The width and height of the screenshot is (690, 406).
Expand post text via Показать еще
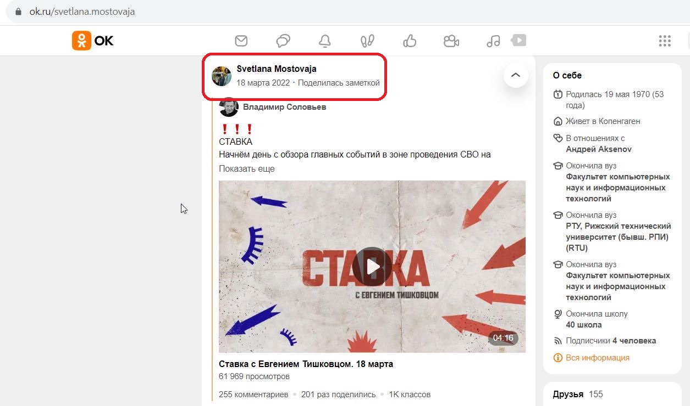246,168
